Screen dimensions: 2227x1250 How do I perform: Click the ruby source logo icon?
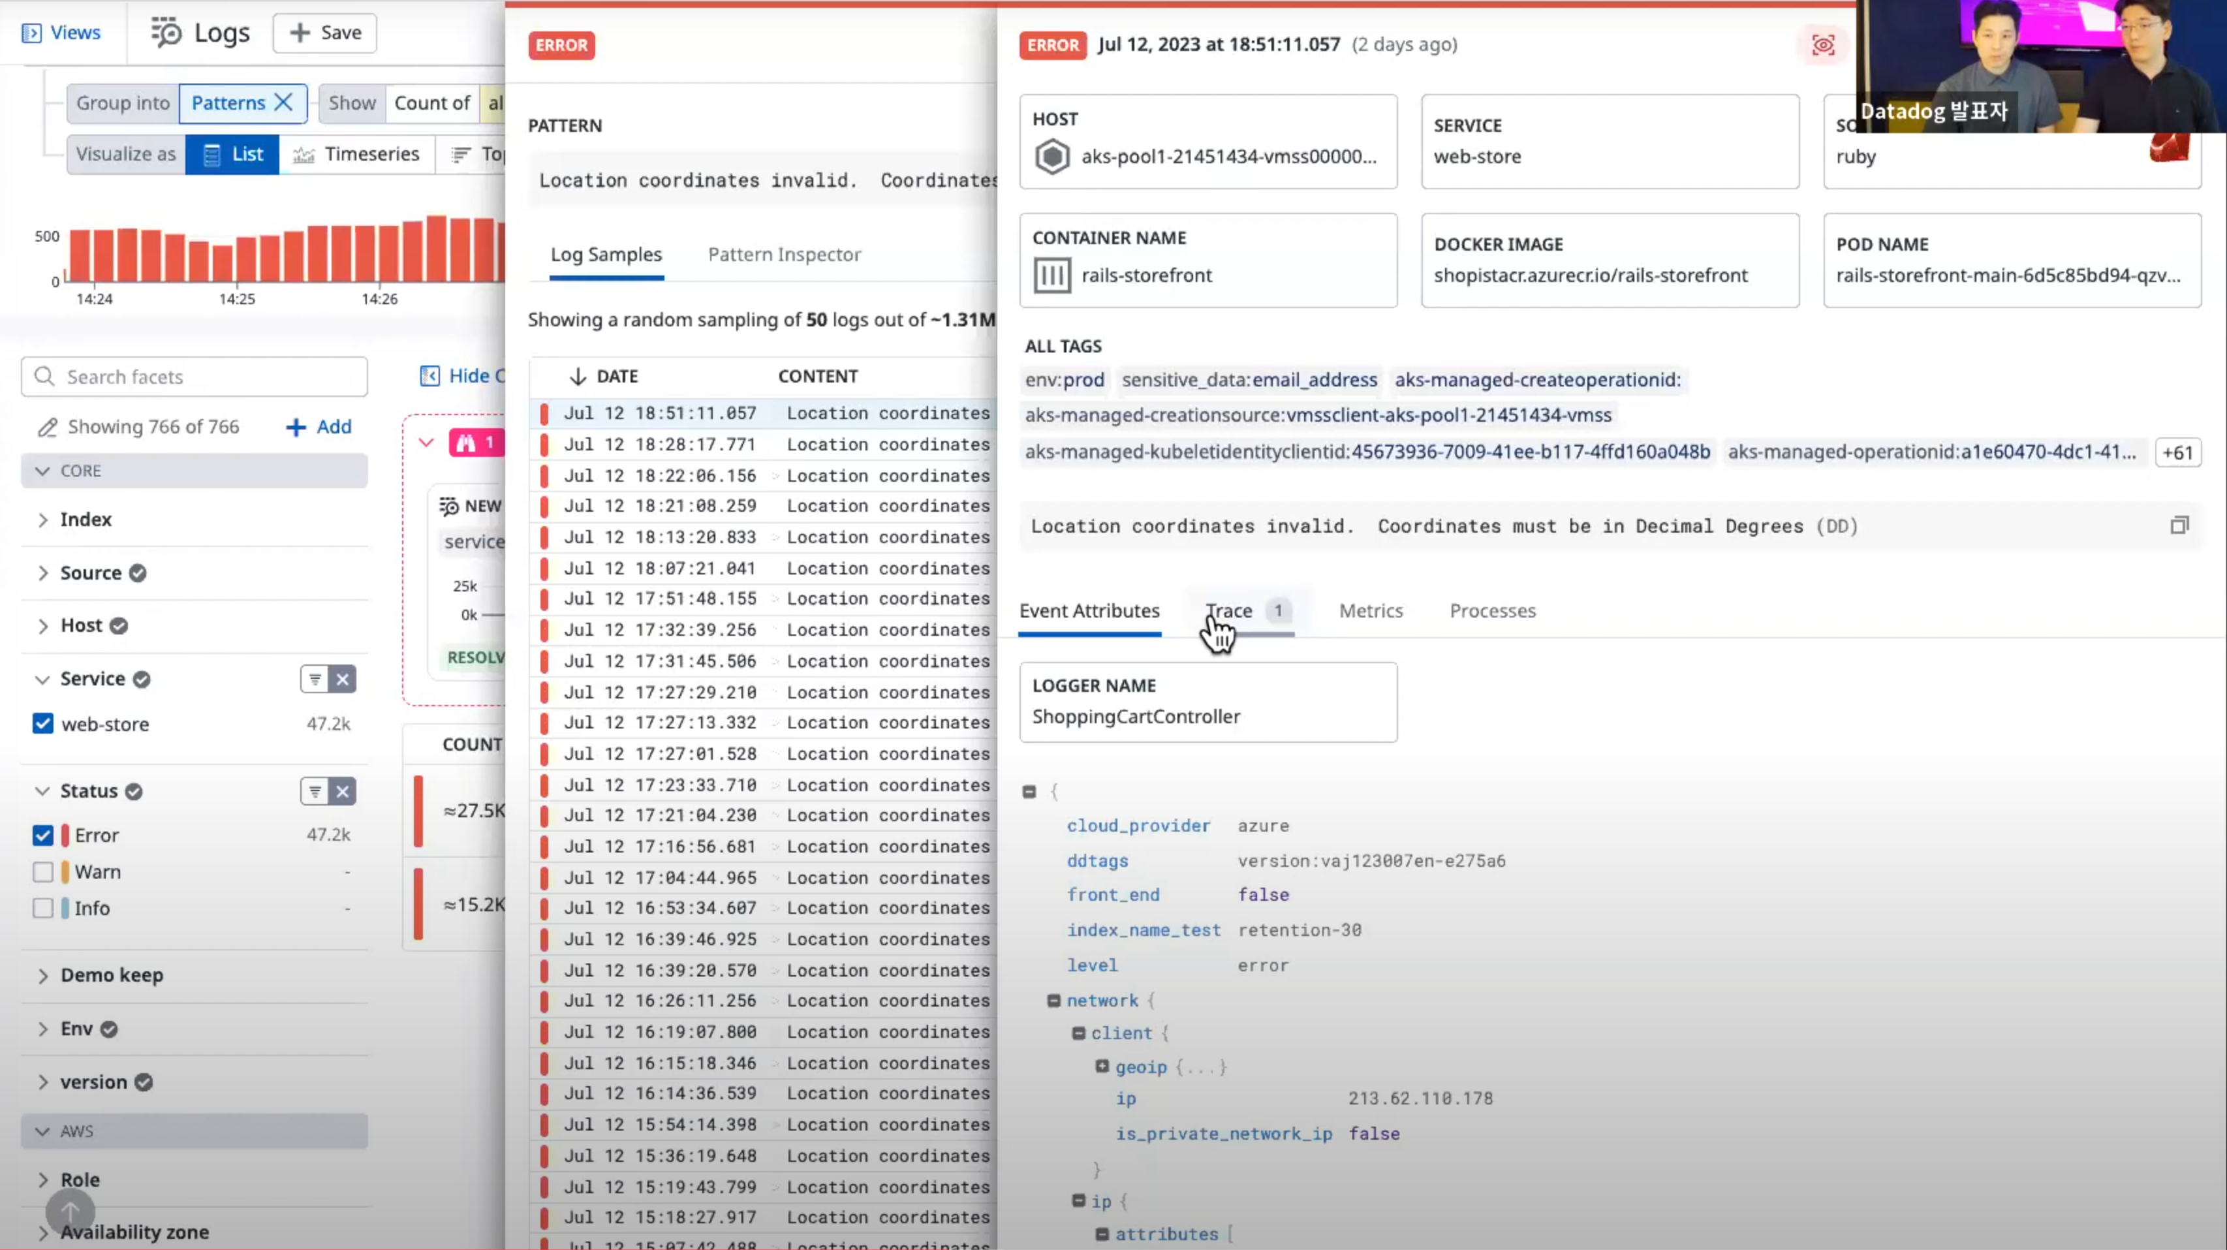click(x=2169, y=148)
